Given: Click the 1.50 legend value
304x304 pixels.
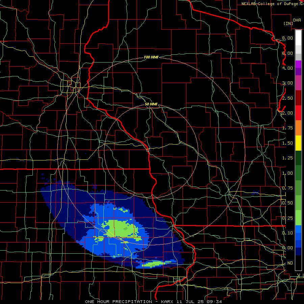Looking at the screenshot, I should point(287,143).
